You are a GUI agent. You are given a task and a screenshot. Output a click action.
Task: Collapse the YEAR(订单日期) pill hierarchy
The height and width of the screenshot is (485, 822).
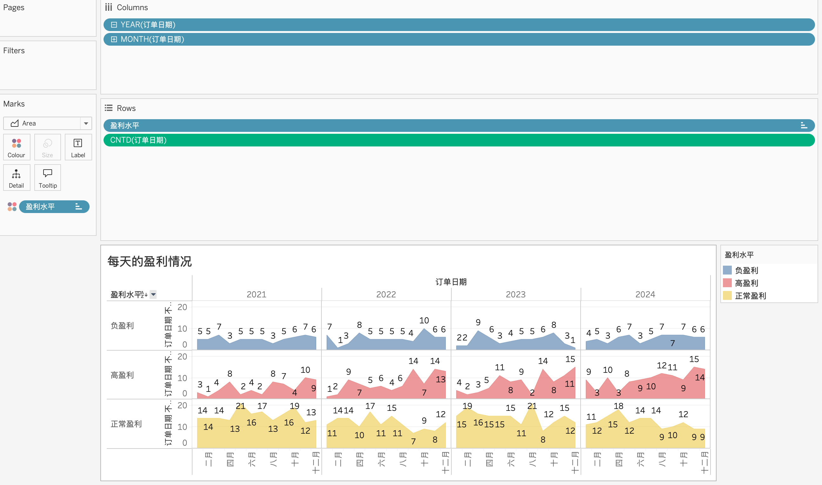114,25
